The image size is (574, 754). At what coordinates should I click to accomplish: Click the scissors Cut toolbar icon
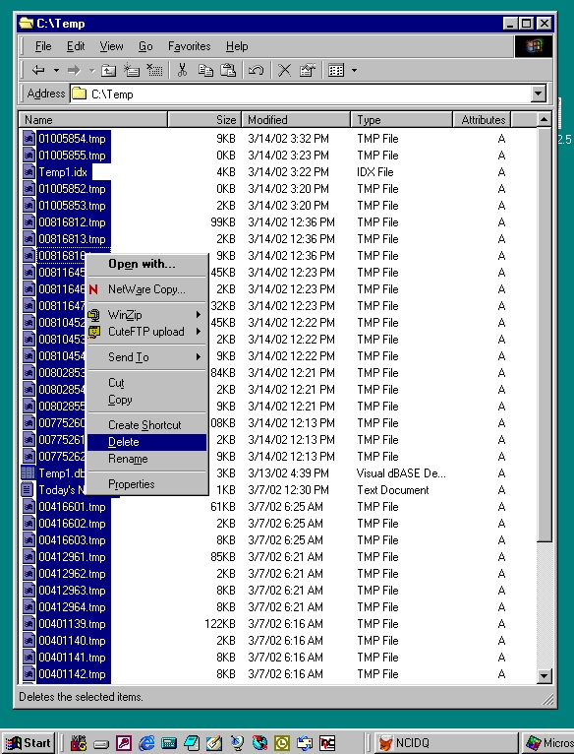pos(182,71)
